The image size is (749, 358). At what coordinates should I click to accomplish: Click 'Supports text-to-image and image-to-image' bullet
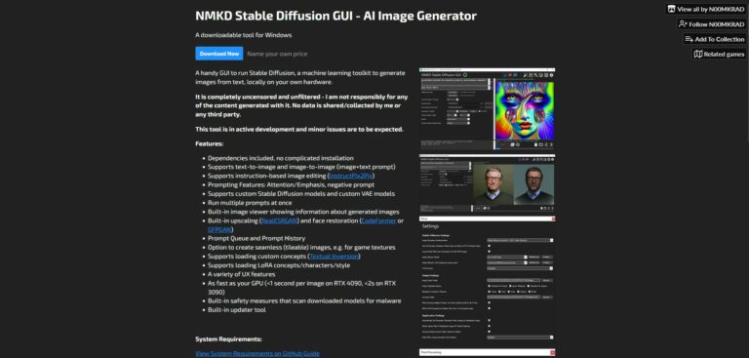pos(301,167)
